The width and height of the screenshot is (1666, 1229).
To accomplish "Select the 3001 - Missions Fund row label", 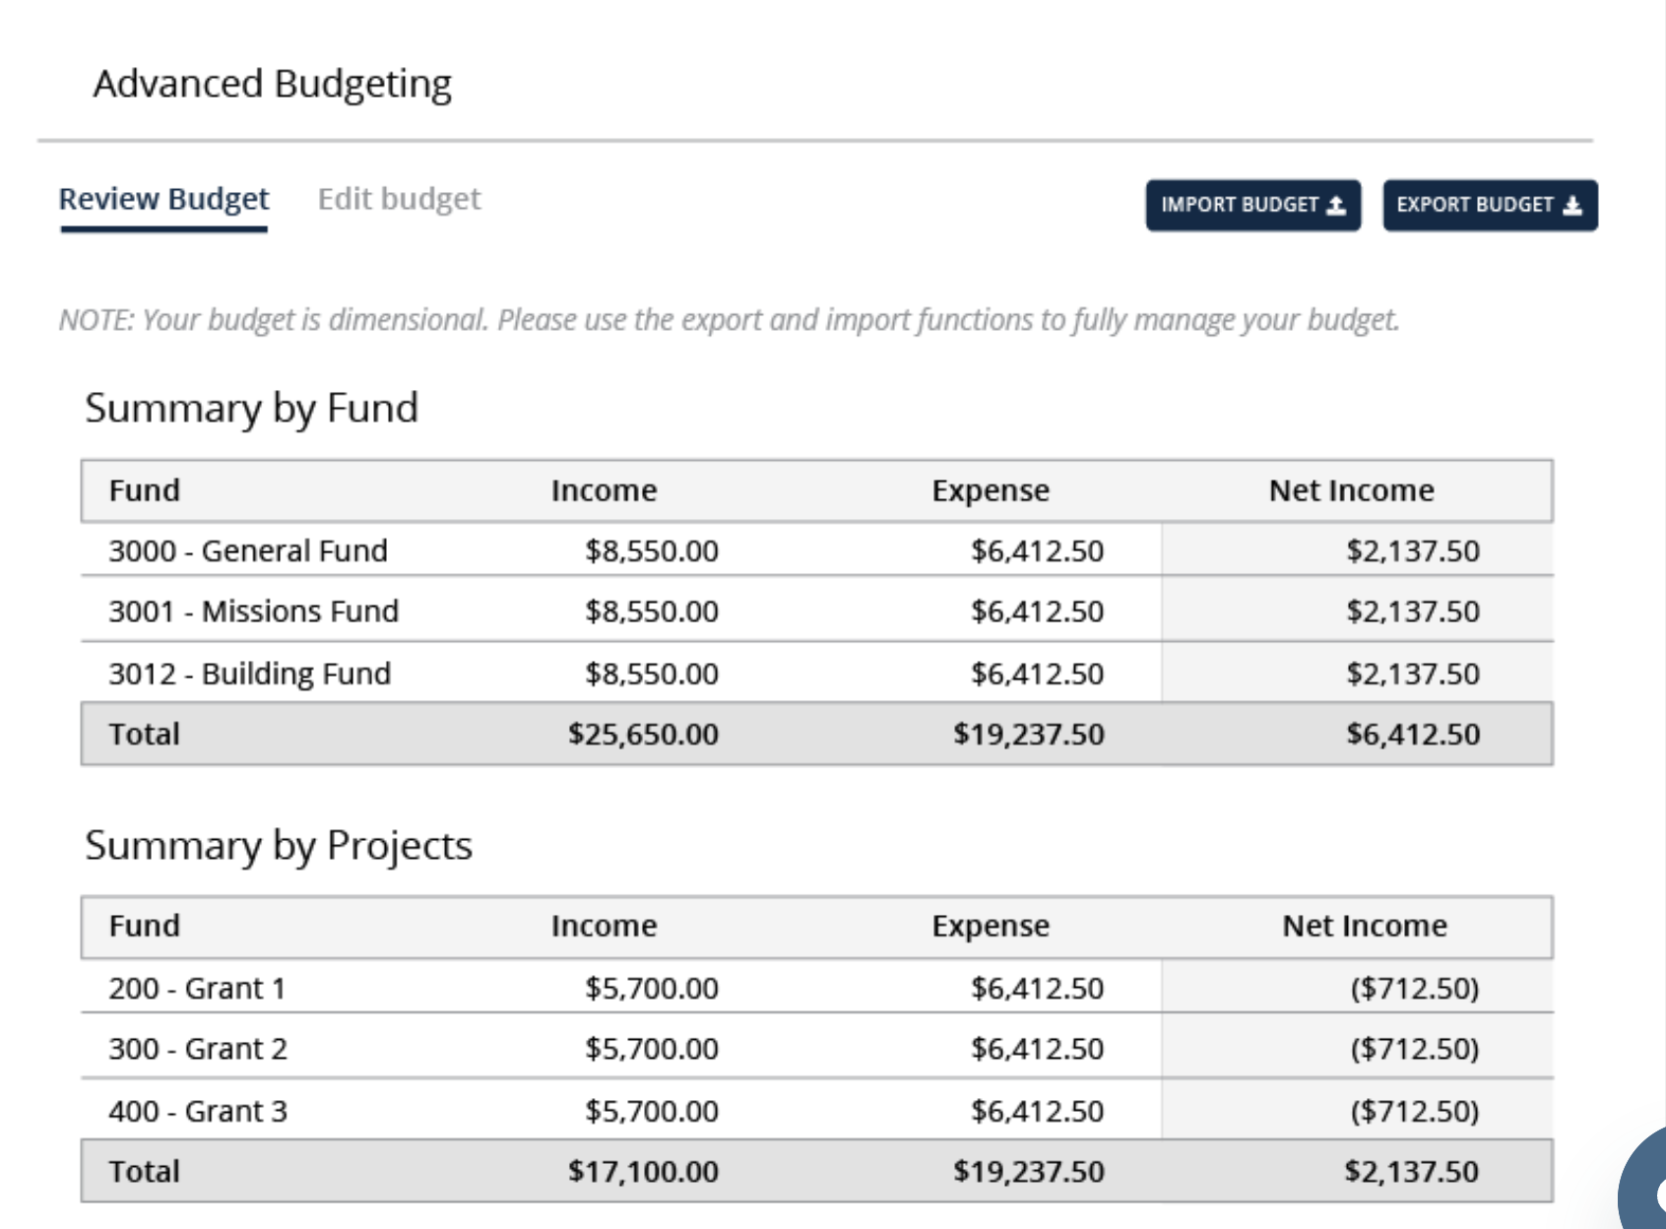I will [253, 612].
